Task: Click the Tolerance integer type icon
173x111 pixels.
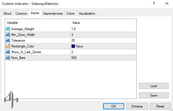Action: (8, 41)
